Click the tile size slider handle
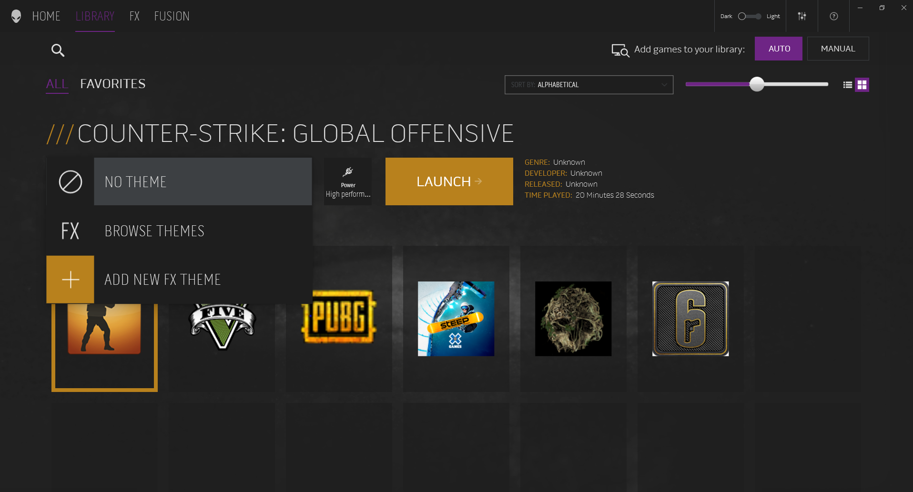This screenshot has width=913, height=492. [x=756, y=84]
